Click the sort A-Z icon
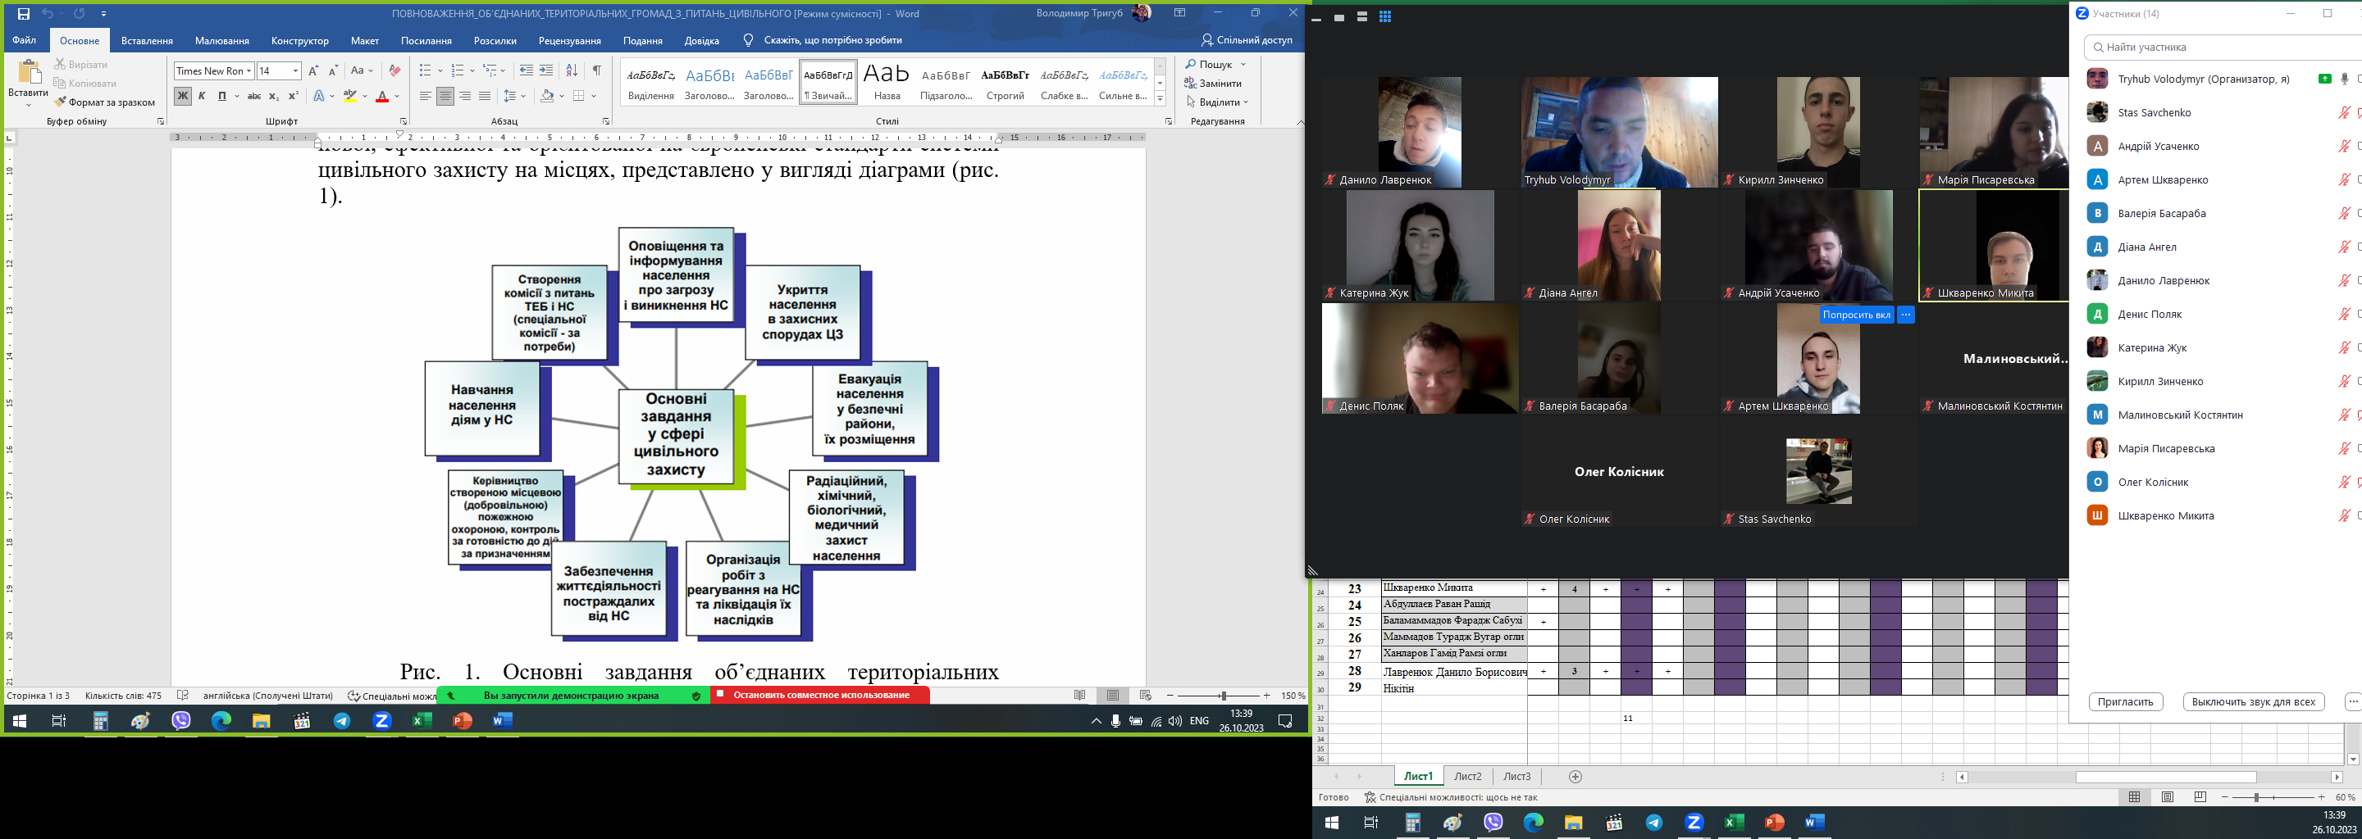 coord(572,70)
